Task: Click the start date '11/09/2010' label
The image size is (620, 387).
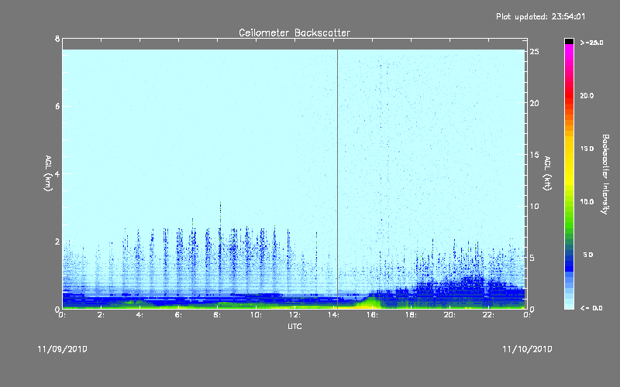Action: (x=62, y=349)
